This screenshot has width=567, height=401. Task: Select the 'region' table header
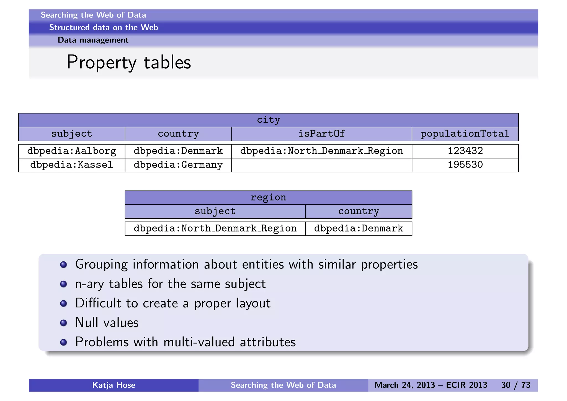(268, 197)
